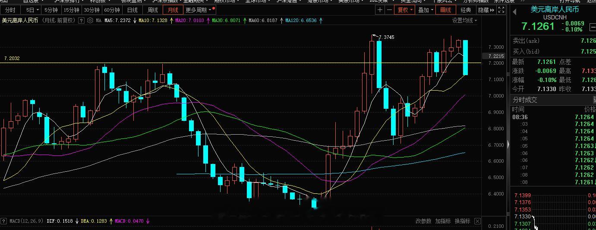Click the MA20:7.0103 value label
Image resolution: width=596 pixels, height=230 pixels.
(x=189, y=20)
